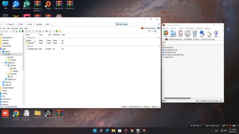Click the Extract To icon in WinRAR

tap(173, 34)
